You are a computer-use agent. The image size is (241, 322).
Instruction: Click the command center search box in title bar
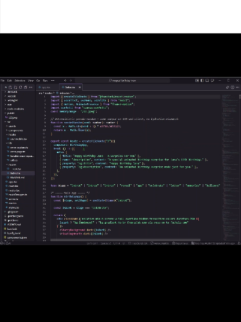[122, 80]
